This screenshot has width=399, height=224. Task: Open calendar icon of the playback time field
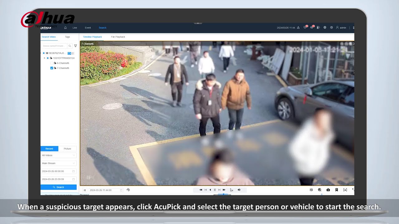(x=121, y=190)
